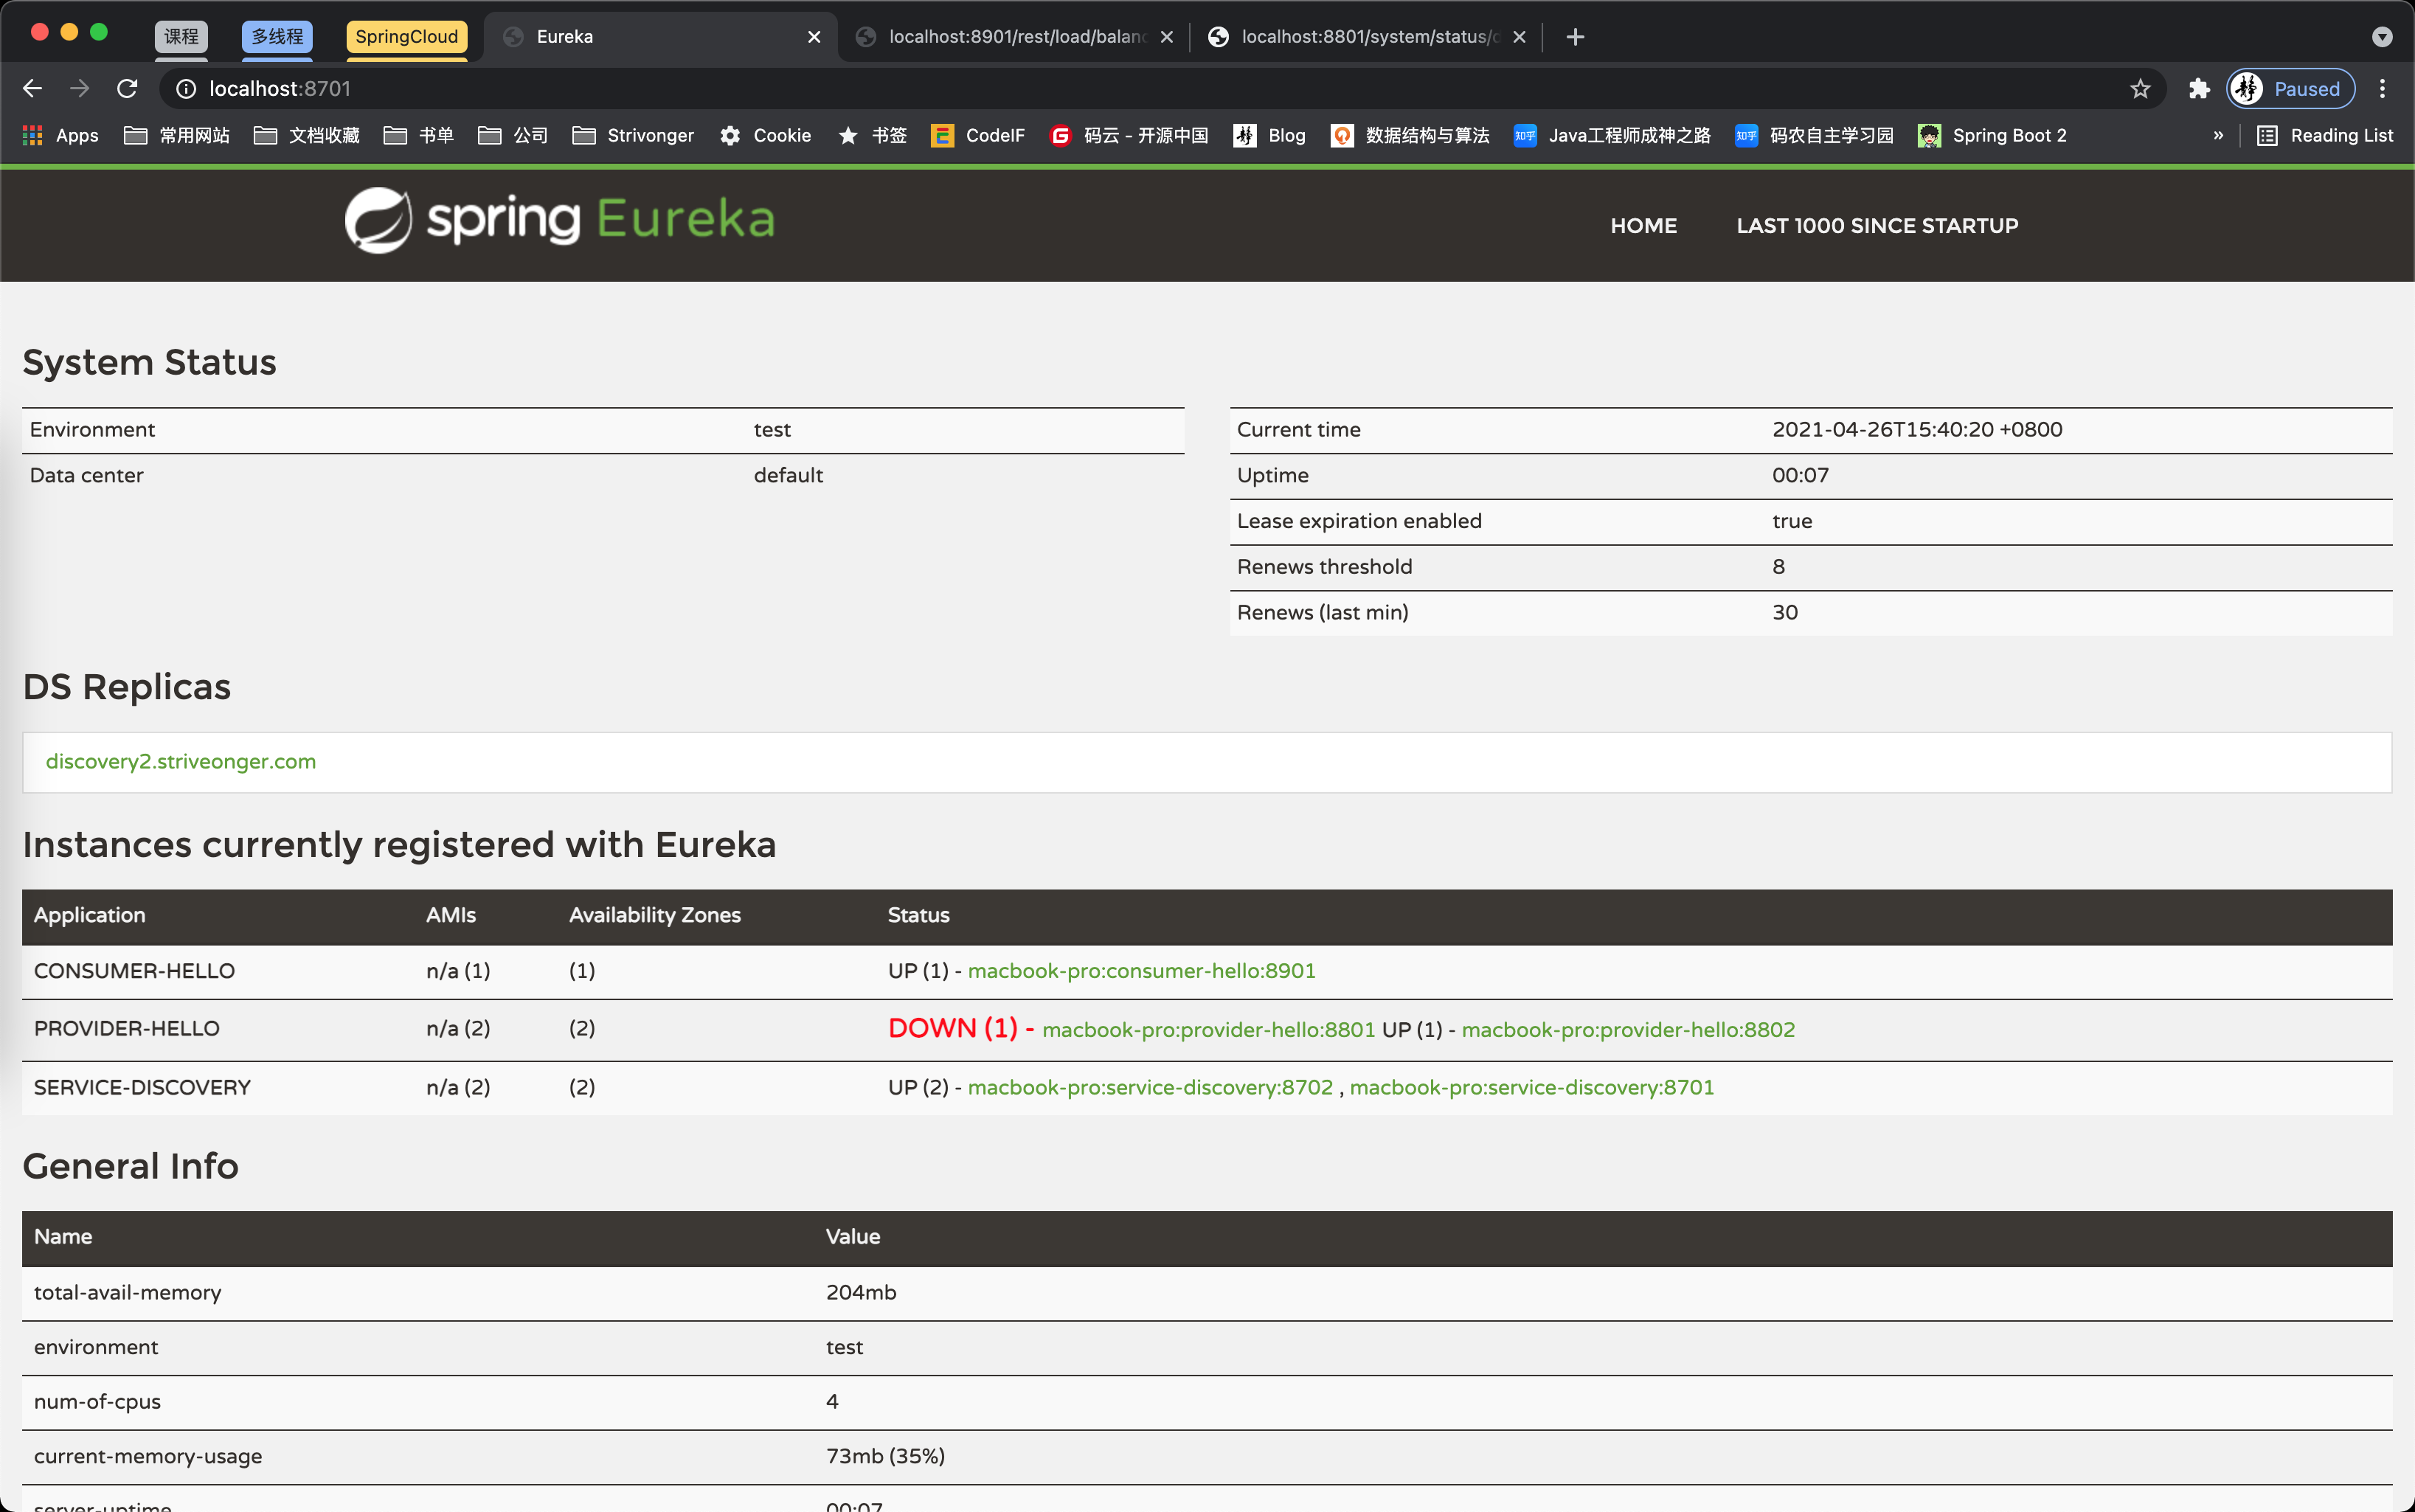The width and height of the screenshot is (2415, 1512).
Task: Open the Apps bookmark shortcut
Action: point(60,135)
